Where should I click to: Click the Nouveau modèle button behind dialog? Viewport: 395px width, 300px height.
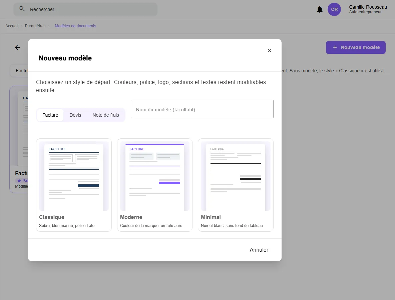click(x=356, y=47)
